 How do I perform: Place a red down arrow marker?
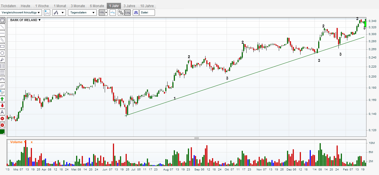[3, 105]
